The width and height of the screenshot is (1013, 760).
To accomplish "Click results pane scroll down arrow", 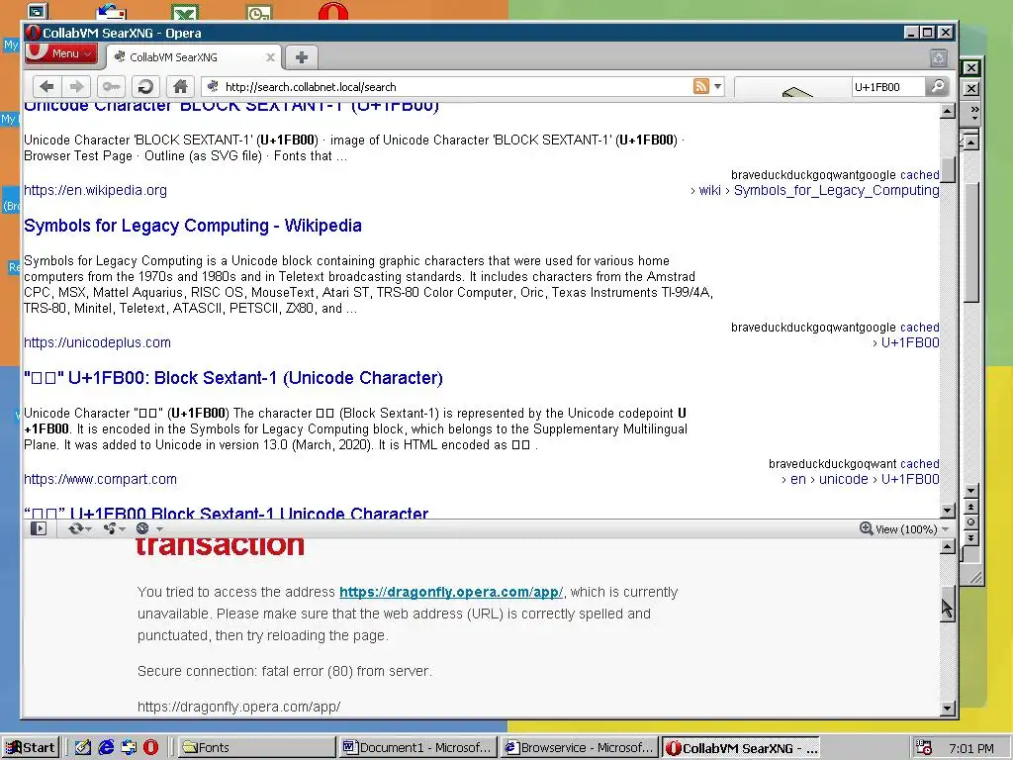I will 947,511.
